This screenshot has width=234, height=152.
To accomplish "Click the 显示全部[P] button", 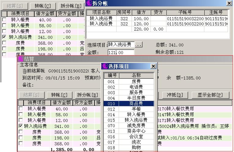I will click(x=210, y=95).
